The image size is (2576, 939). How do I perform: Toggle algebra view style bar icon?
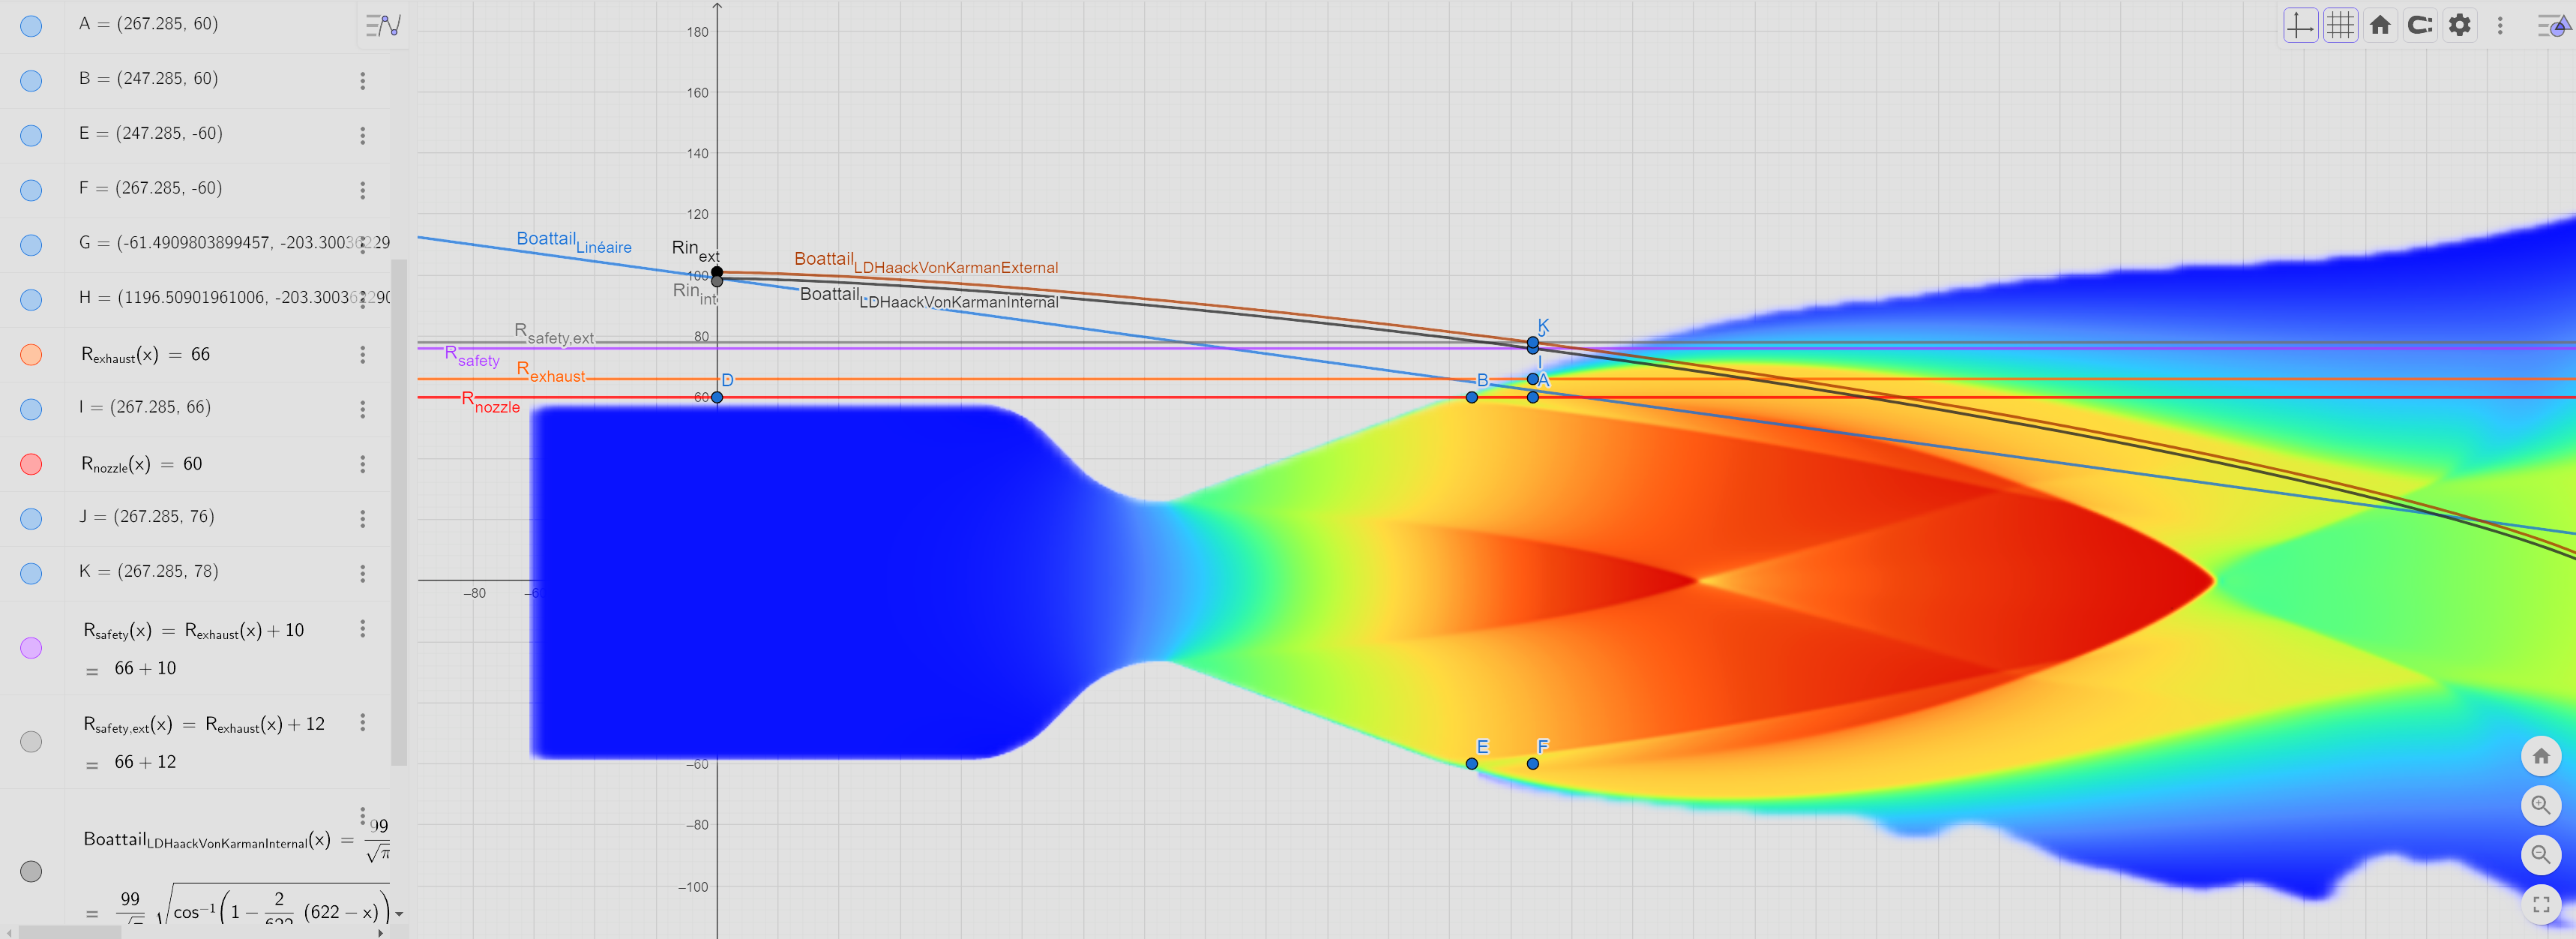point(383,25)
